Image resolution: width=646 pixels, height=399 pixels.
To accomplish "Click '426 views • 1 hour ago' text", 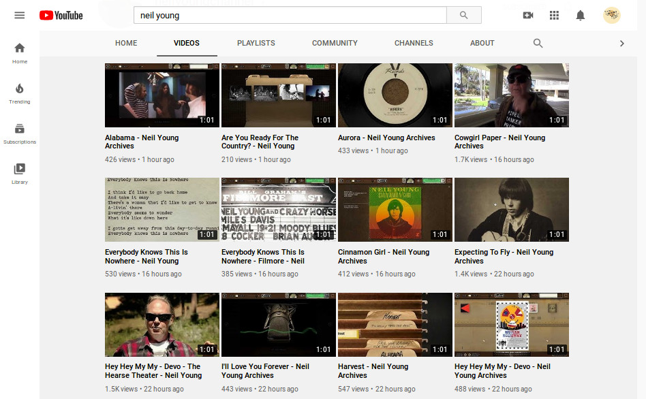I will tap(140, 159).
